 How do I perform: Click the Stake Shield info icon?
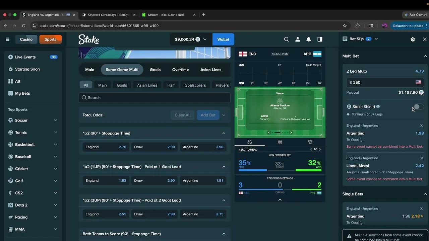click(x=378, y=106)
